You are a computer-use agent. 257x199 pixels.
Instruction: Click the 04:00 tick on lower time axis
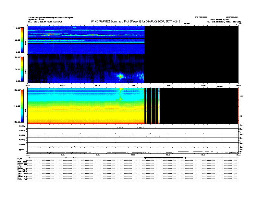[x=63, y=155]
